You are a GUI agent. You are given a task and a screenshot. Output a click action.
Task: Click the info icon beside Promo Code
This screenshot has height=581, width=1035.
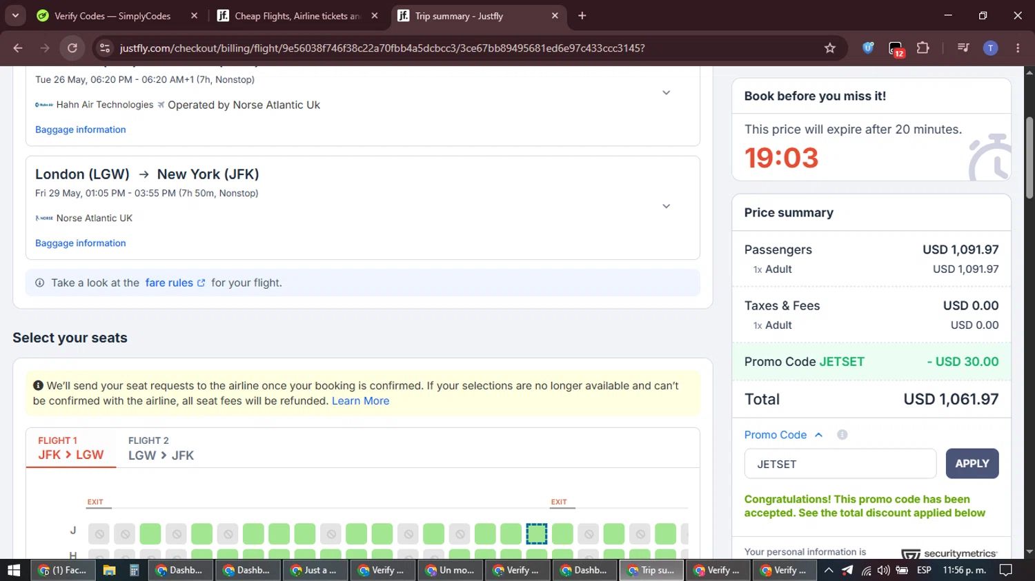842,434
